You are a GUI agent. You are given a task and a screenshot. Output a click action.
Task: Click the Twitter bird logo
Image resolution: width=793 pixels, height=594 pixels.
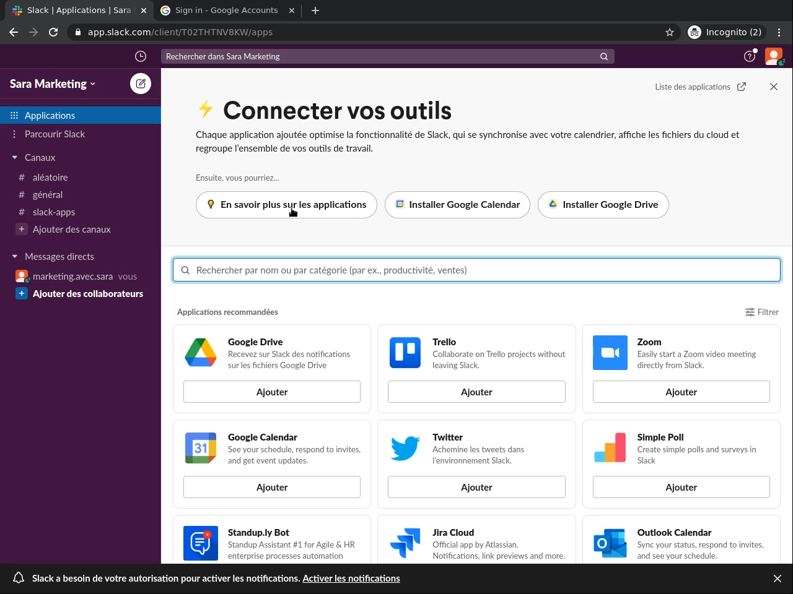pyautogui.click(x=405, y=448)
